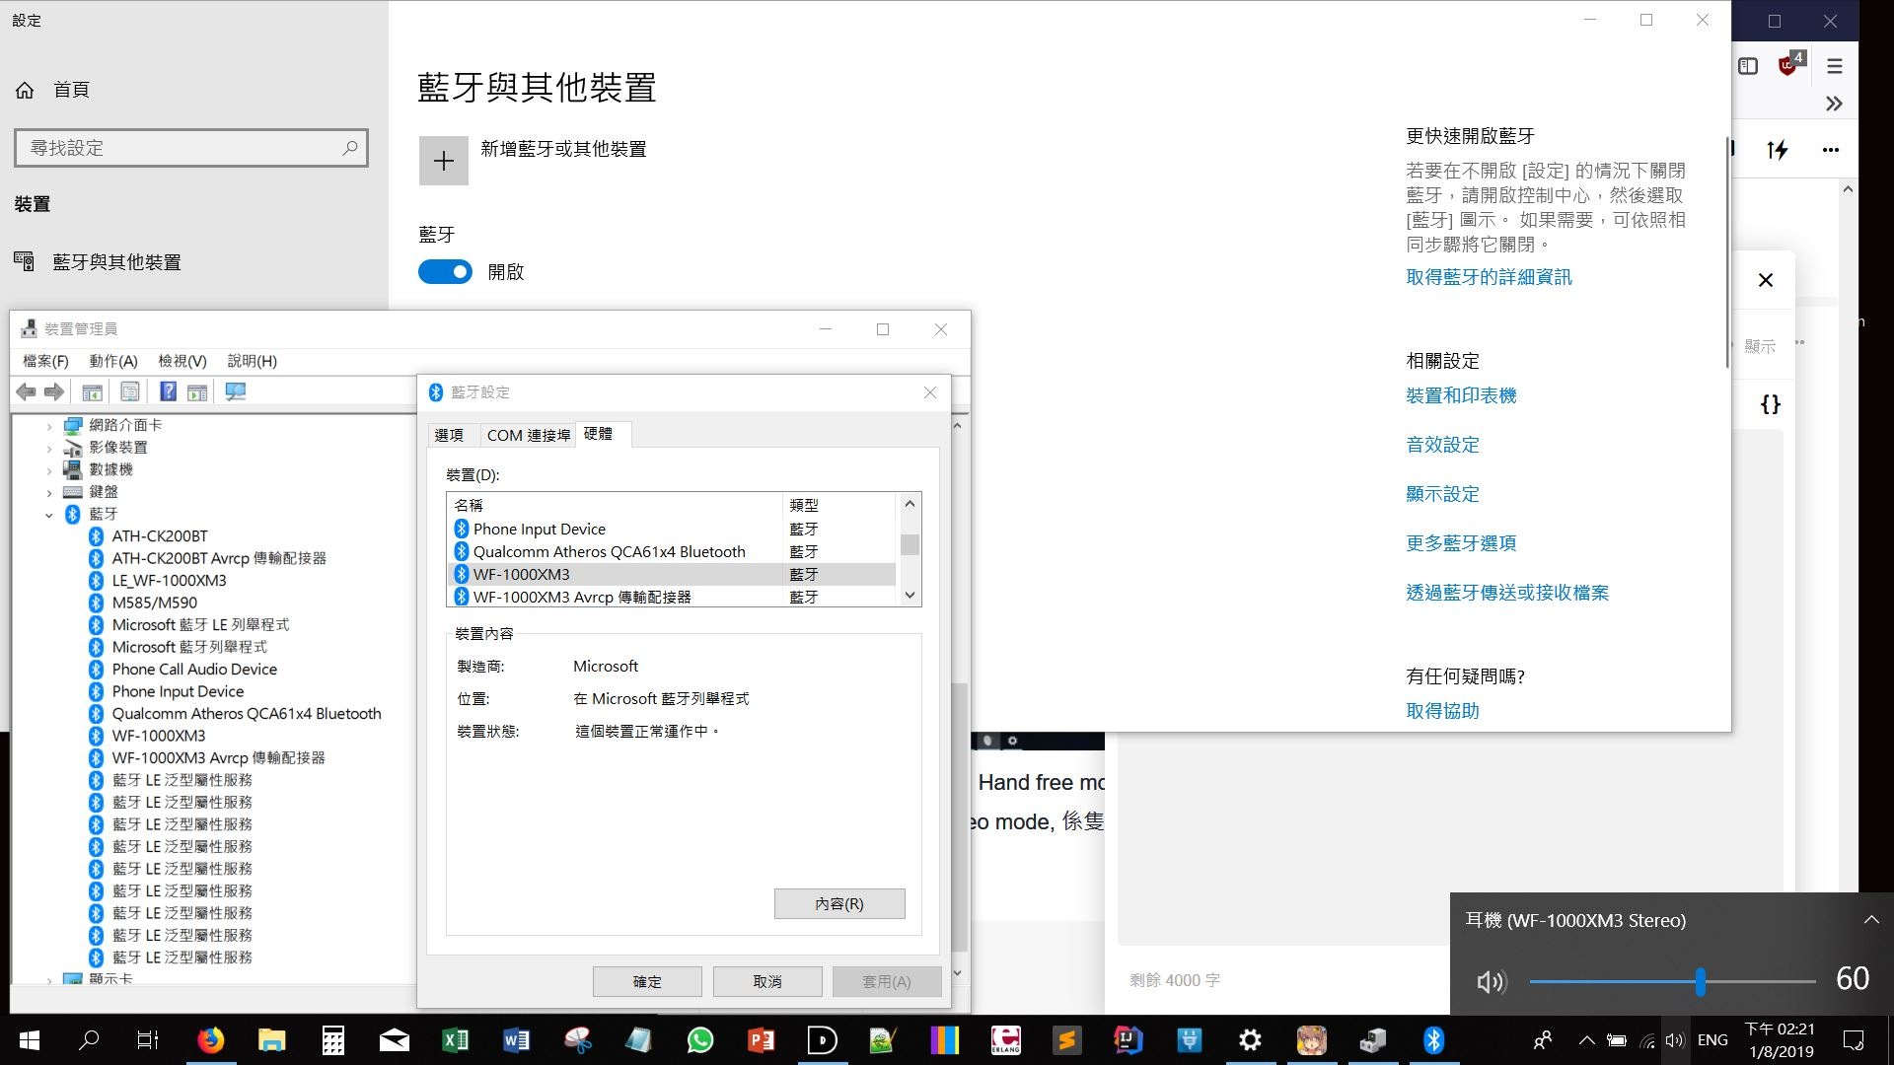The height and width of the screenshot is (1065, 1894).
Task: Click the show/hide console tree toolbar icon
Action: click(x=92, y=392)
